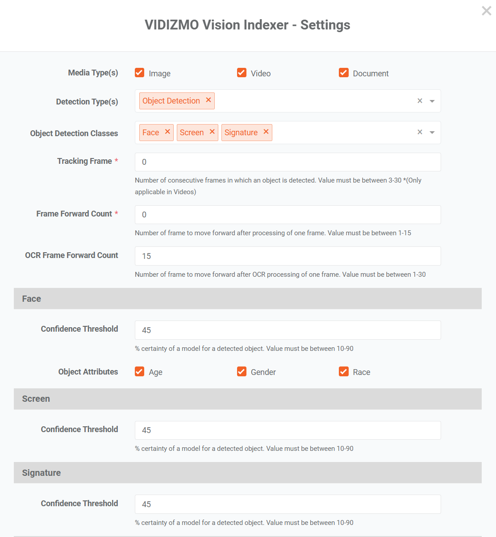This screenshot has width=496, height=537.
Task: Toggle the Video media type checkbox
Action: [x=242, y=73]
